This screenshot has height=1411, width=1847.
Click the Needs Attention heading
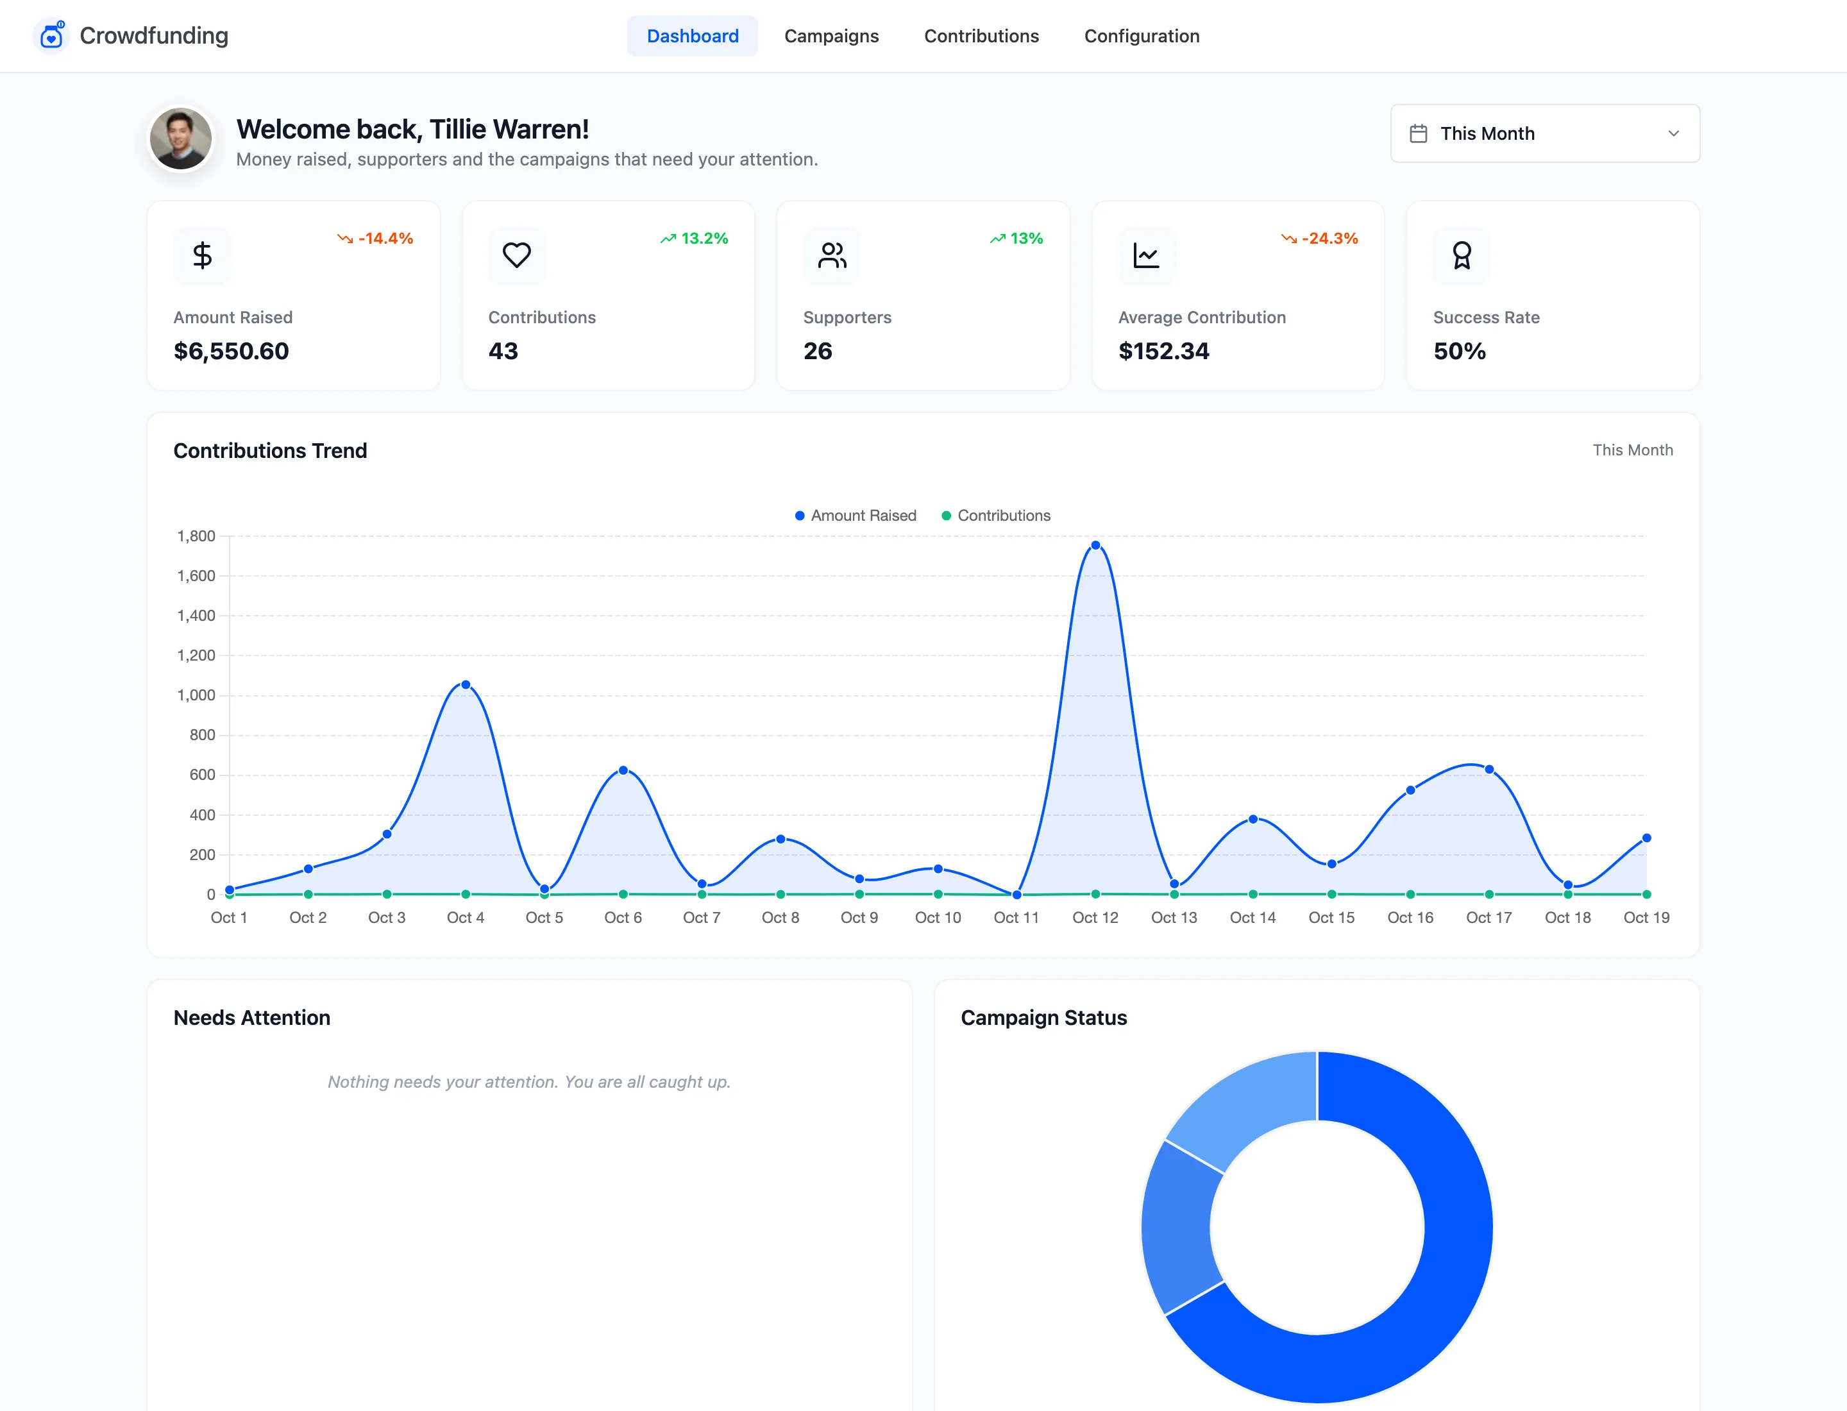[x=252, y=1018]
